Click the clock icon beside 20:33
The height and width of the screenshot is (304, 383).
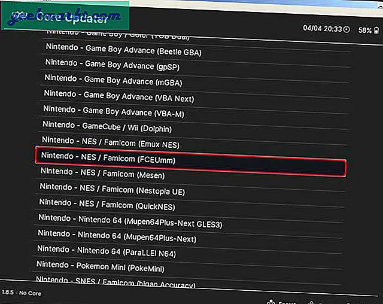(x=346, y=29)
